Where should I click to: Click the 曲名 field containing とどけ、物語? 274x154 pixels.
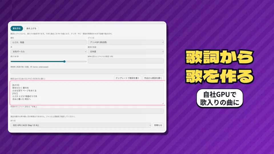click(x=49, y=42)
